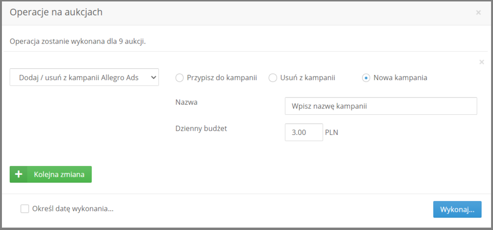
Task: Click the operation dropdown's chevron arrow
Action: [153, 77]
